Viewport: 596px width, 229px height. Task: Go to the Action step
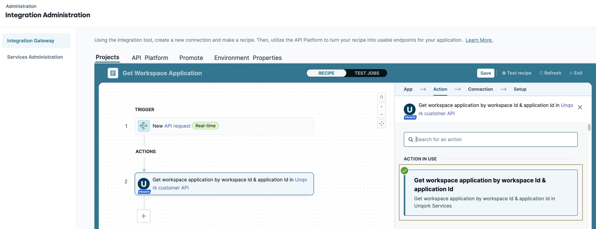(x=440, y=89)
